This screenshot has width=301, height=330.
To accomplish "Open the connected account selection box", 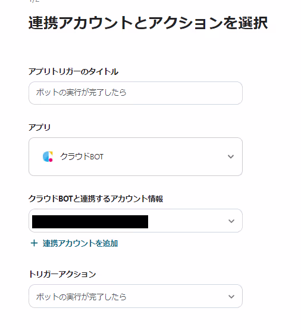I will 136,221.
